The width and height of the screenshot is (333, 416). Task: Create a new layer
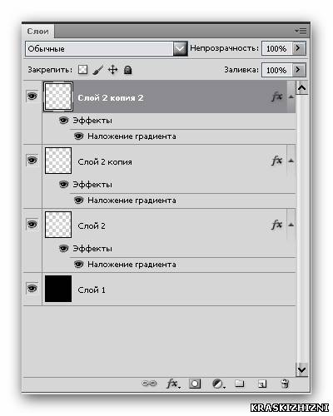(x=262, y=384)
